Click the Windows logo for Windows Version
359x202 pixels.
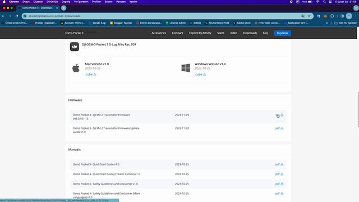point(186,68)
